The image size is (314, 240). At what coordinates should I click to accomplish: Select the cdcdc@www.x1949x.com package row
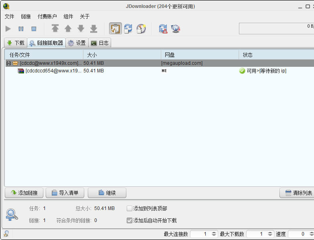[x=160, y=63]
